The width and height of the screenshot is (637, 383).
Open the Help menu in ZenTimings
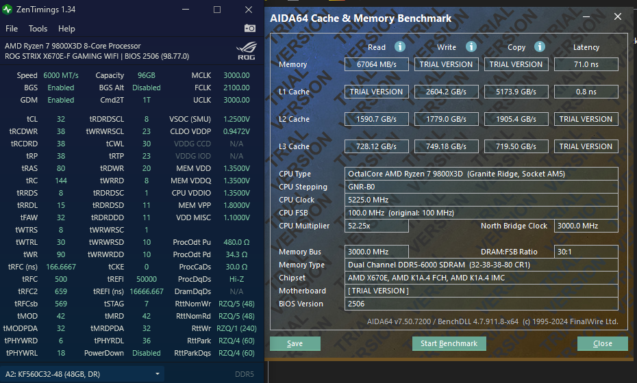[66, 29]
